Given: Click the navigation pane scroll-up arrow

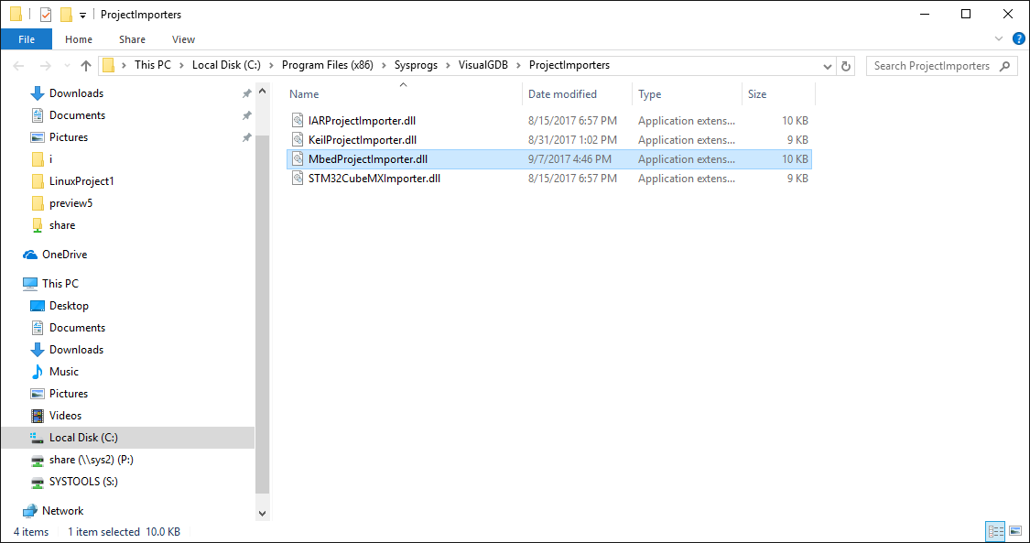Looking at the screenshot, I should click(x=262, y=91).
